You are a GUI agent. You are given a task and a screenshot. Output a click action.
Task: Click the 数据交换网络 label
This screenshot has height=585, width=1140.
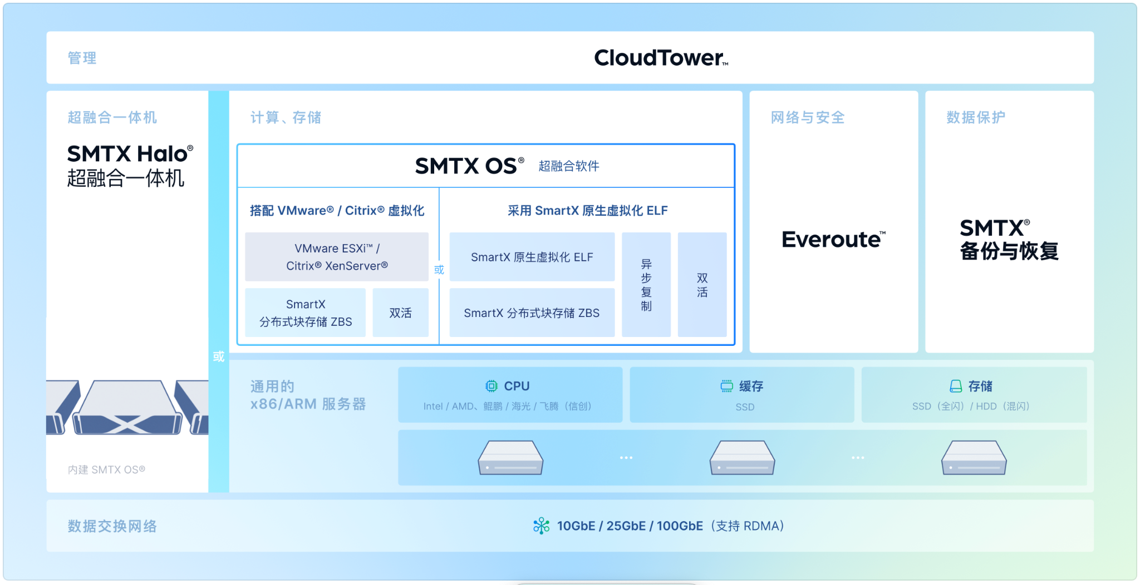coord(112,525)
